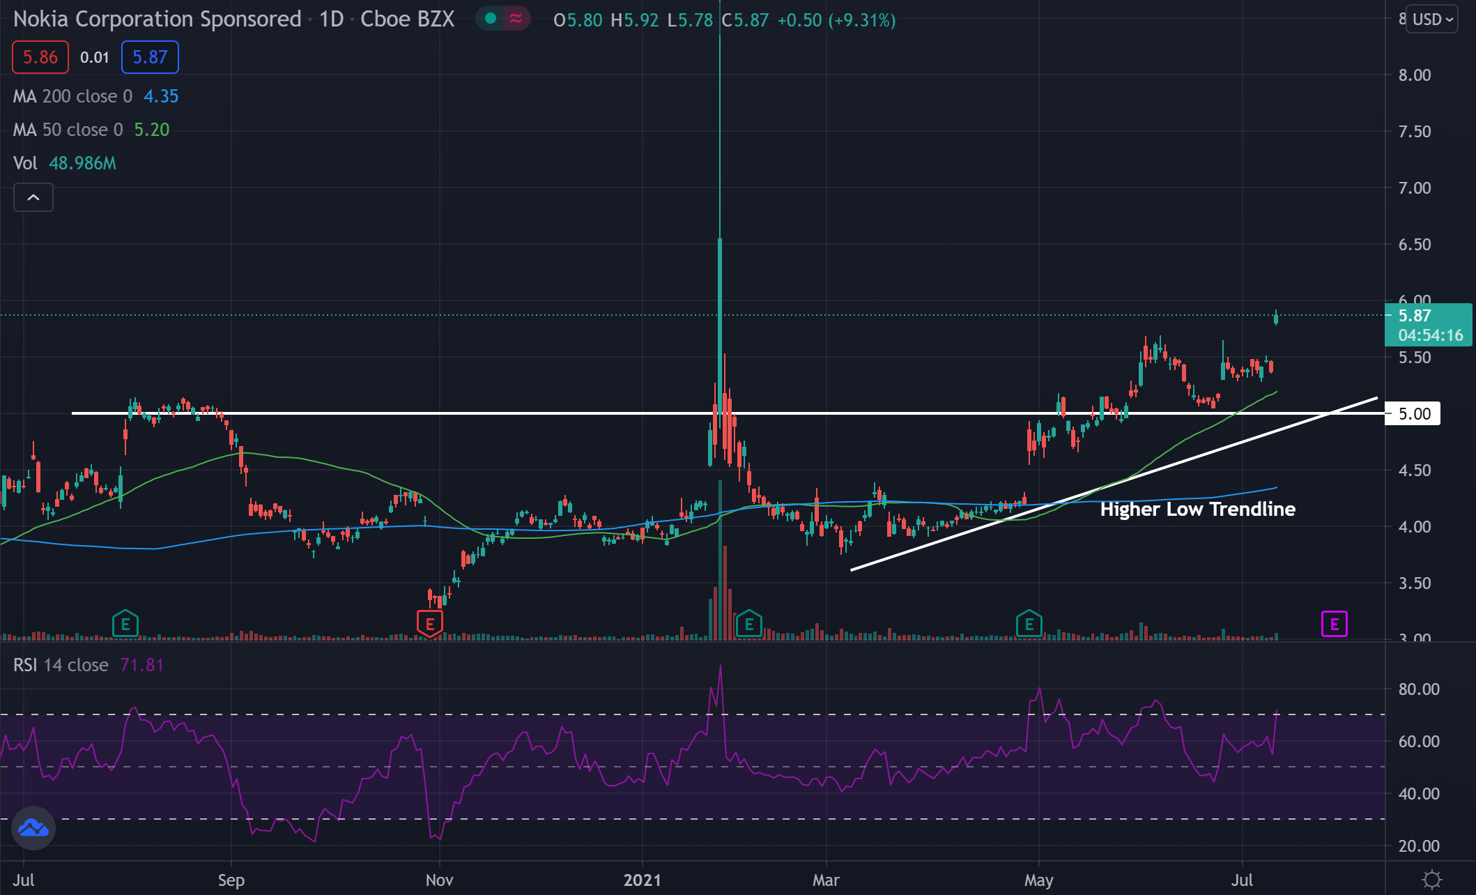Image resolution: width=1476 pixels, height=895 pixels.
Task: Click the red earnings marker near November
Action: [x=430, y=625]
